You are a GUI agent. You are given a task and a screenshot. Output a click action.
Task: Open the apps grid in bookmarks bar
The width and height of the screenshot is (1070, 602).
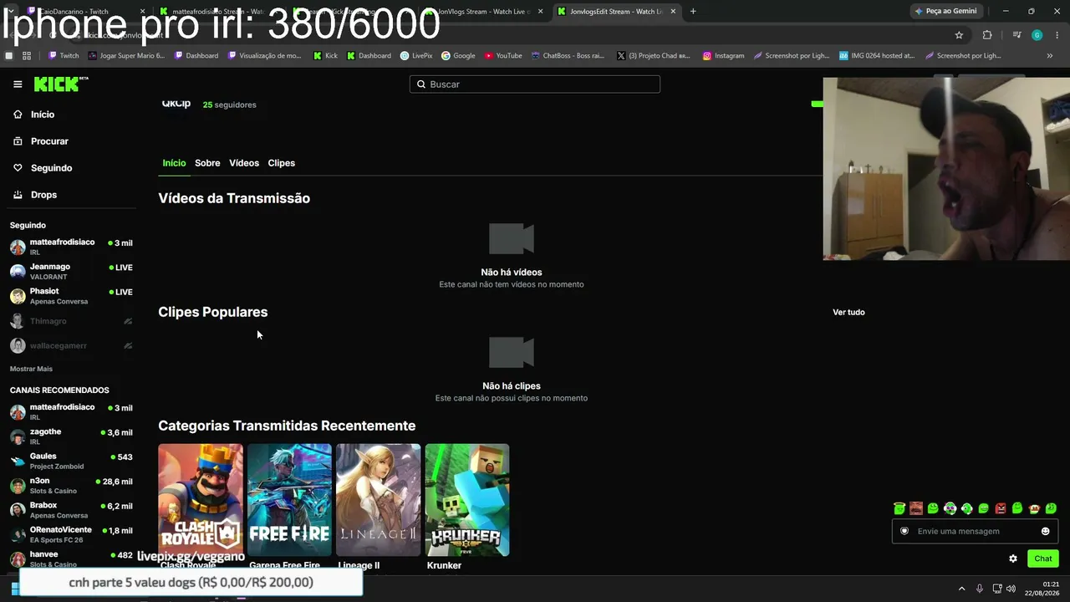tap(27, 56)
